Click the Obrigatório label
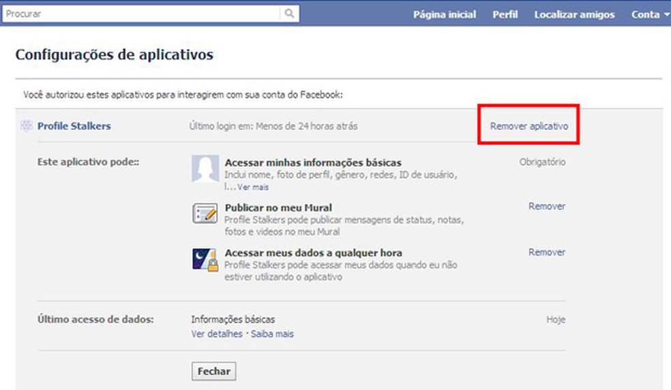The height and width of the screenshot is (390, 671). pyautogui.click(x=542, y=162)
